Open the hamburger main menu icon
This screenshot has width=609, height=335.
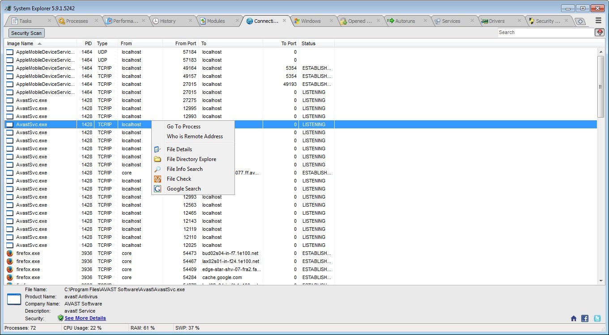click(x=599, y=21)
